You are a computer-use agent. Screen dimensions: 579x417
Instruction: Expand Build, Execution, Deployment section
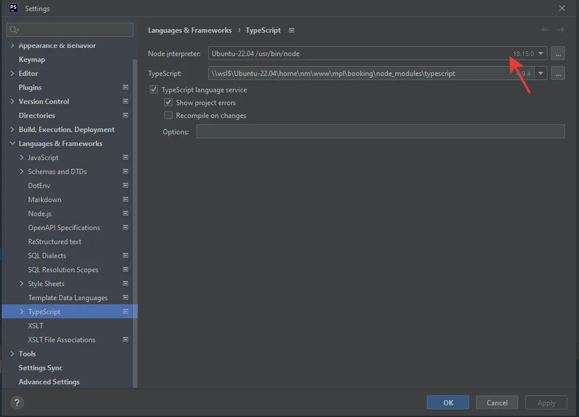tap(12, 130)
